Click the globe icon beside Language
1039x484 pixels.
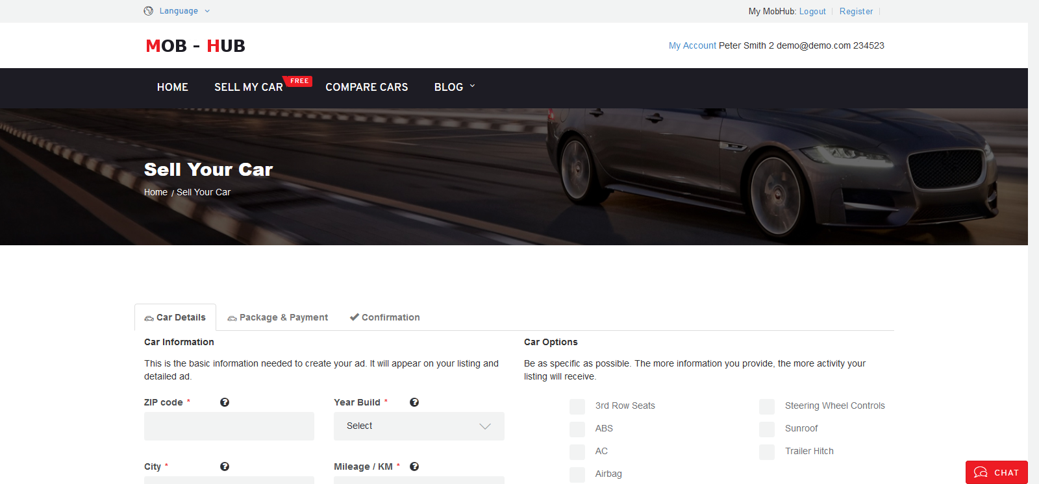click(x=149, y=11)
